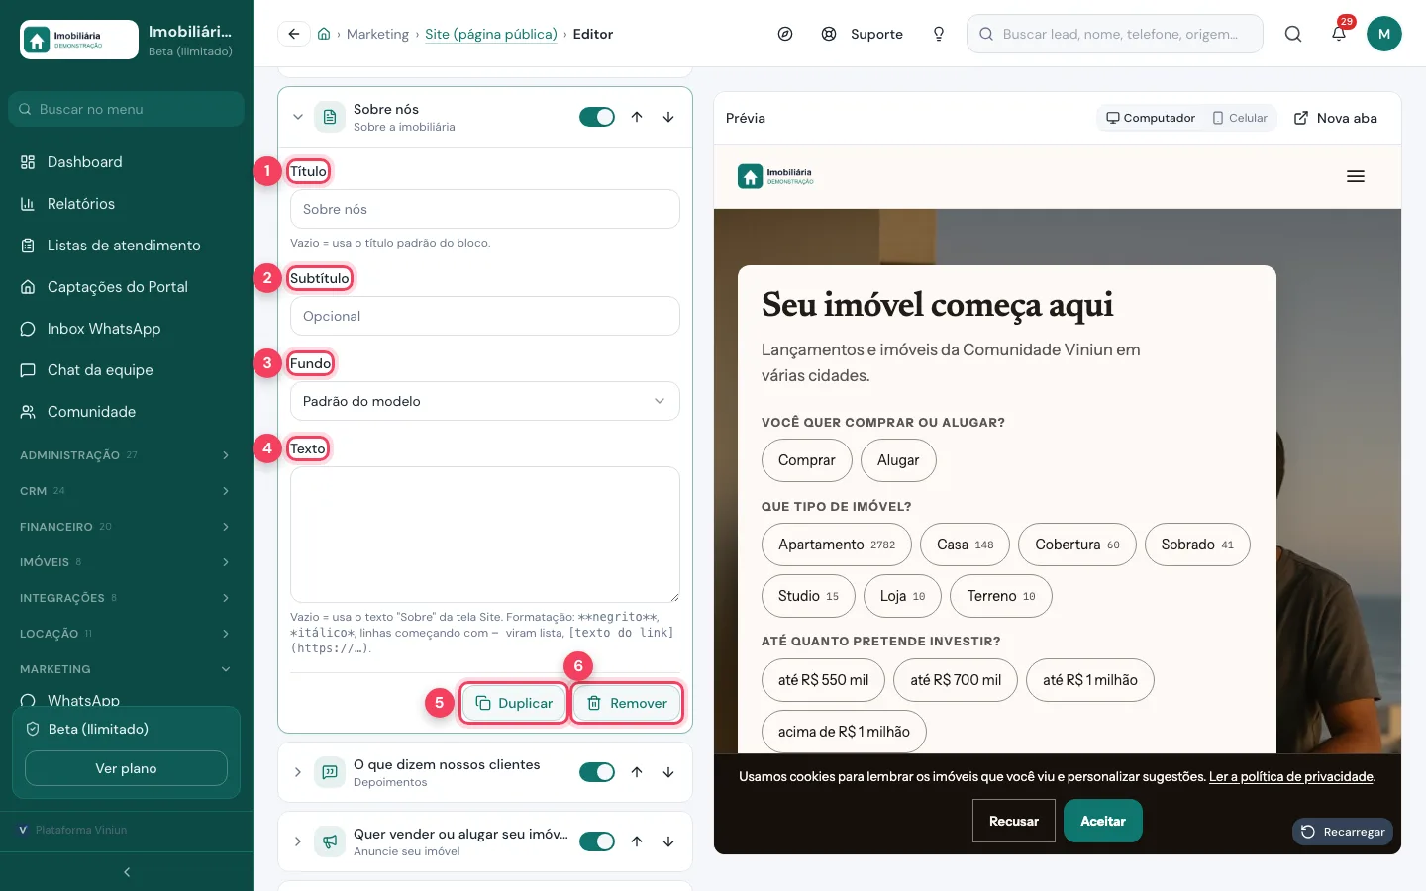Click the Imobiliária logo in sidebar
Viewport: 1426px width, 891px height.
coord(79,40)
